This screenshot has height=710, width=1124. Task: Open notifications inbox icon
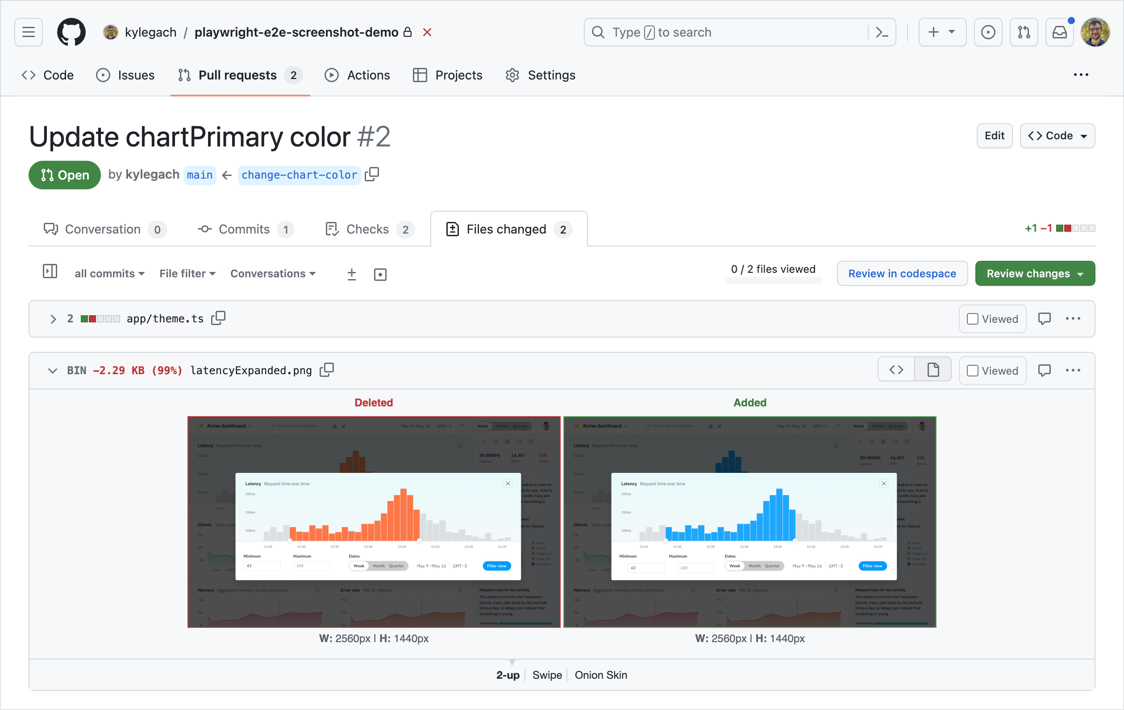pyautogui.click(x=1059, y=32)
